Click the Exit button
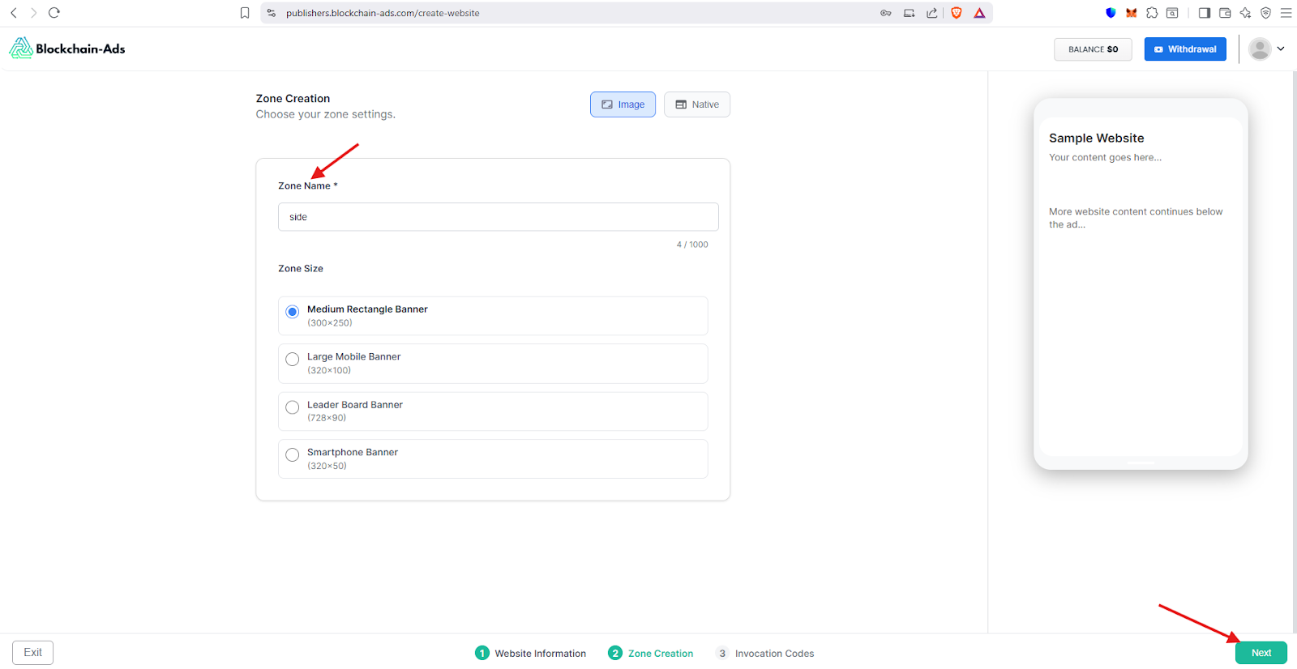Screen dimensions: 1297x669 click(x=32, y=653)
